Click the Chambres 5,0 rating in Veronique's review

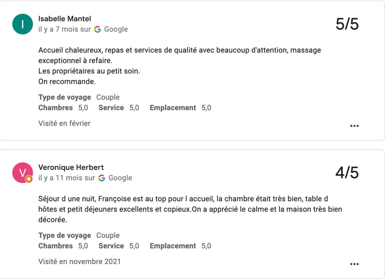click(x=63, y=245)
